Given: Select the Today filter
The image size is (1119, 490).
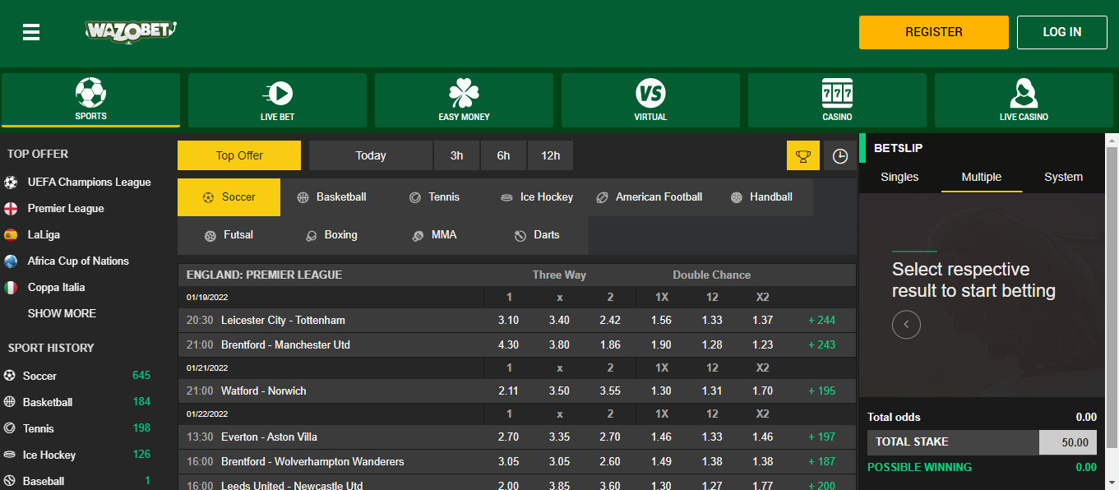Looking at the screenshot, I should 370,155.
